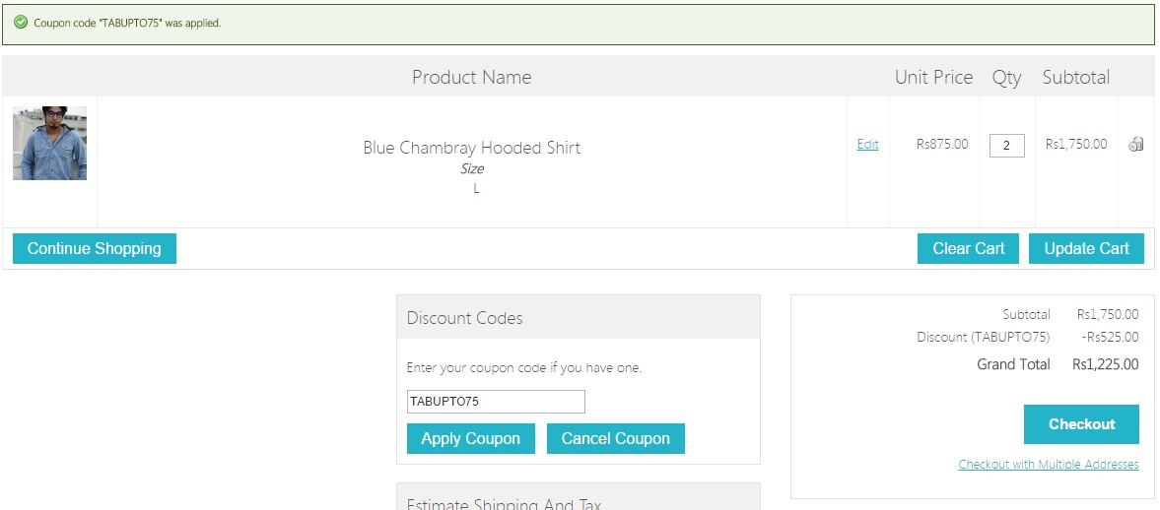
Task: Click the Estimate Shipping And Tax header
Action: [578, 502]
